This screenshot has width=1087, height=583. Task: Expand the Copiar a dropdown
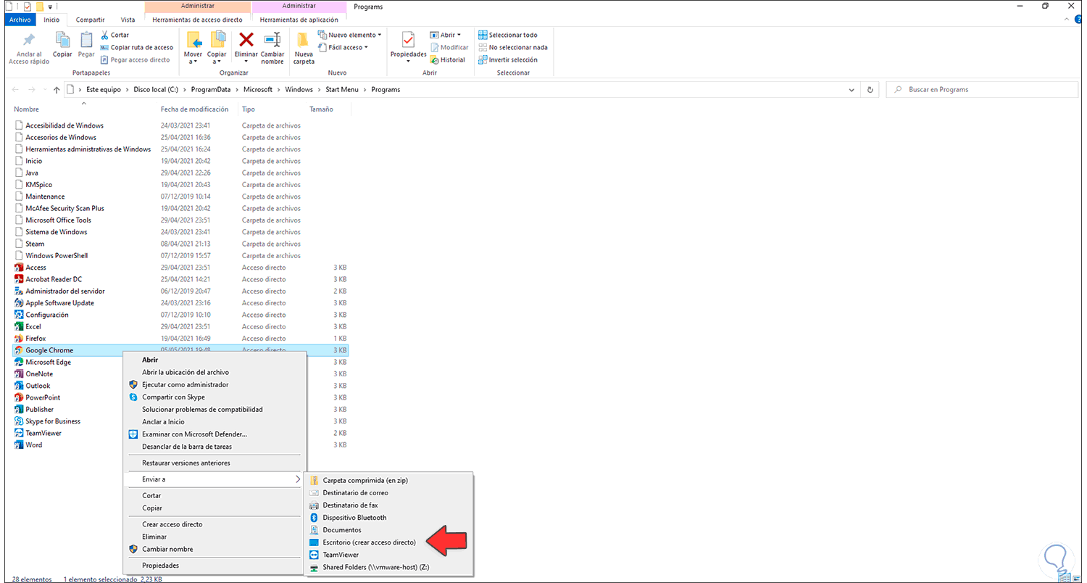(217, 62)
